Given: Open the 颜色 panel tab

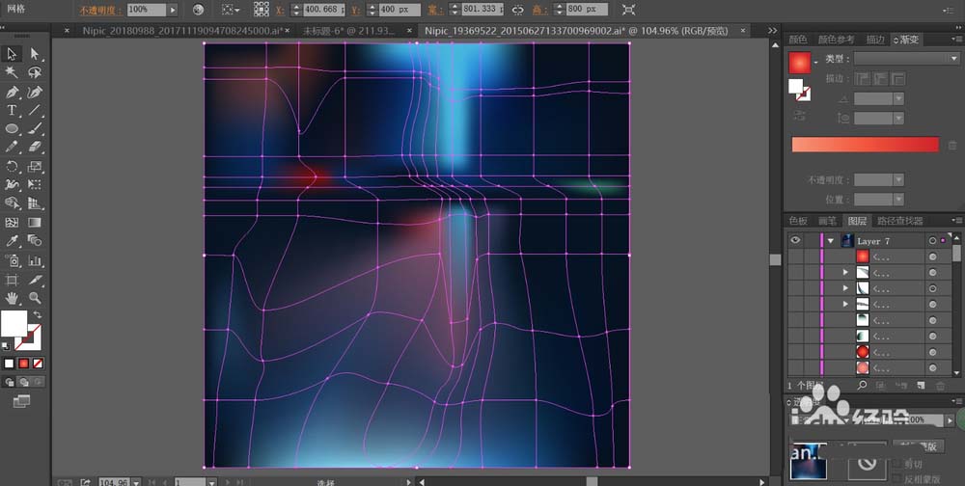Looking at the screenshot, I should click(x=798, y=40).
